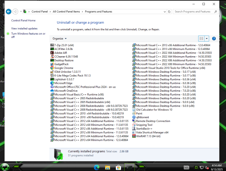Open View installed updates link

(x=24, y=28)
